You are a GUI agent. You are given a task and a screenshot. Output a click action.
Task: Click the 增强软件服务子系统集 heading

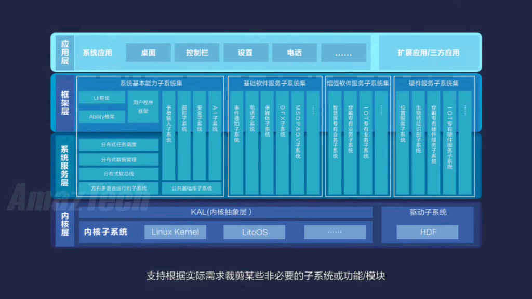click(358, 84)
